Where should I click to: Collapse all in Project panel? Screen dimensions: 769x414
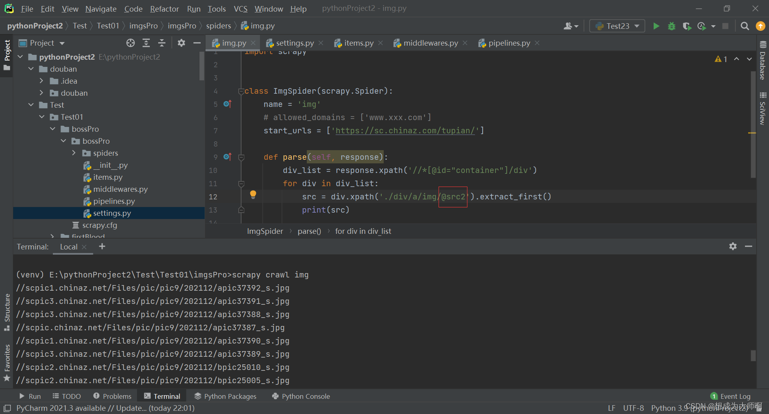(162, 43)
